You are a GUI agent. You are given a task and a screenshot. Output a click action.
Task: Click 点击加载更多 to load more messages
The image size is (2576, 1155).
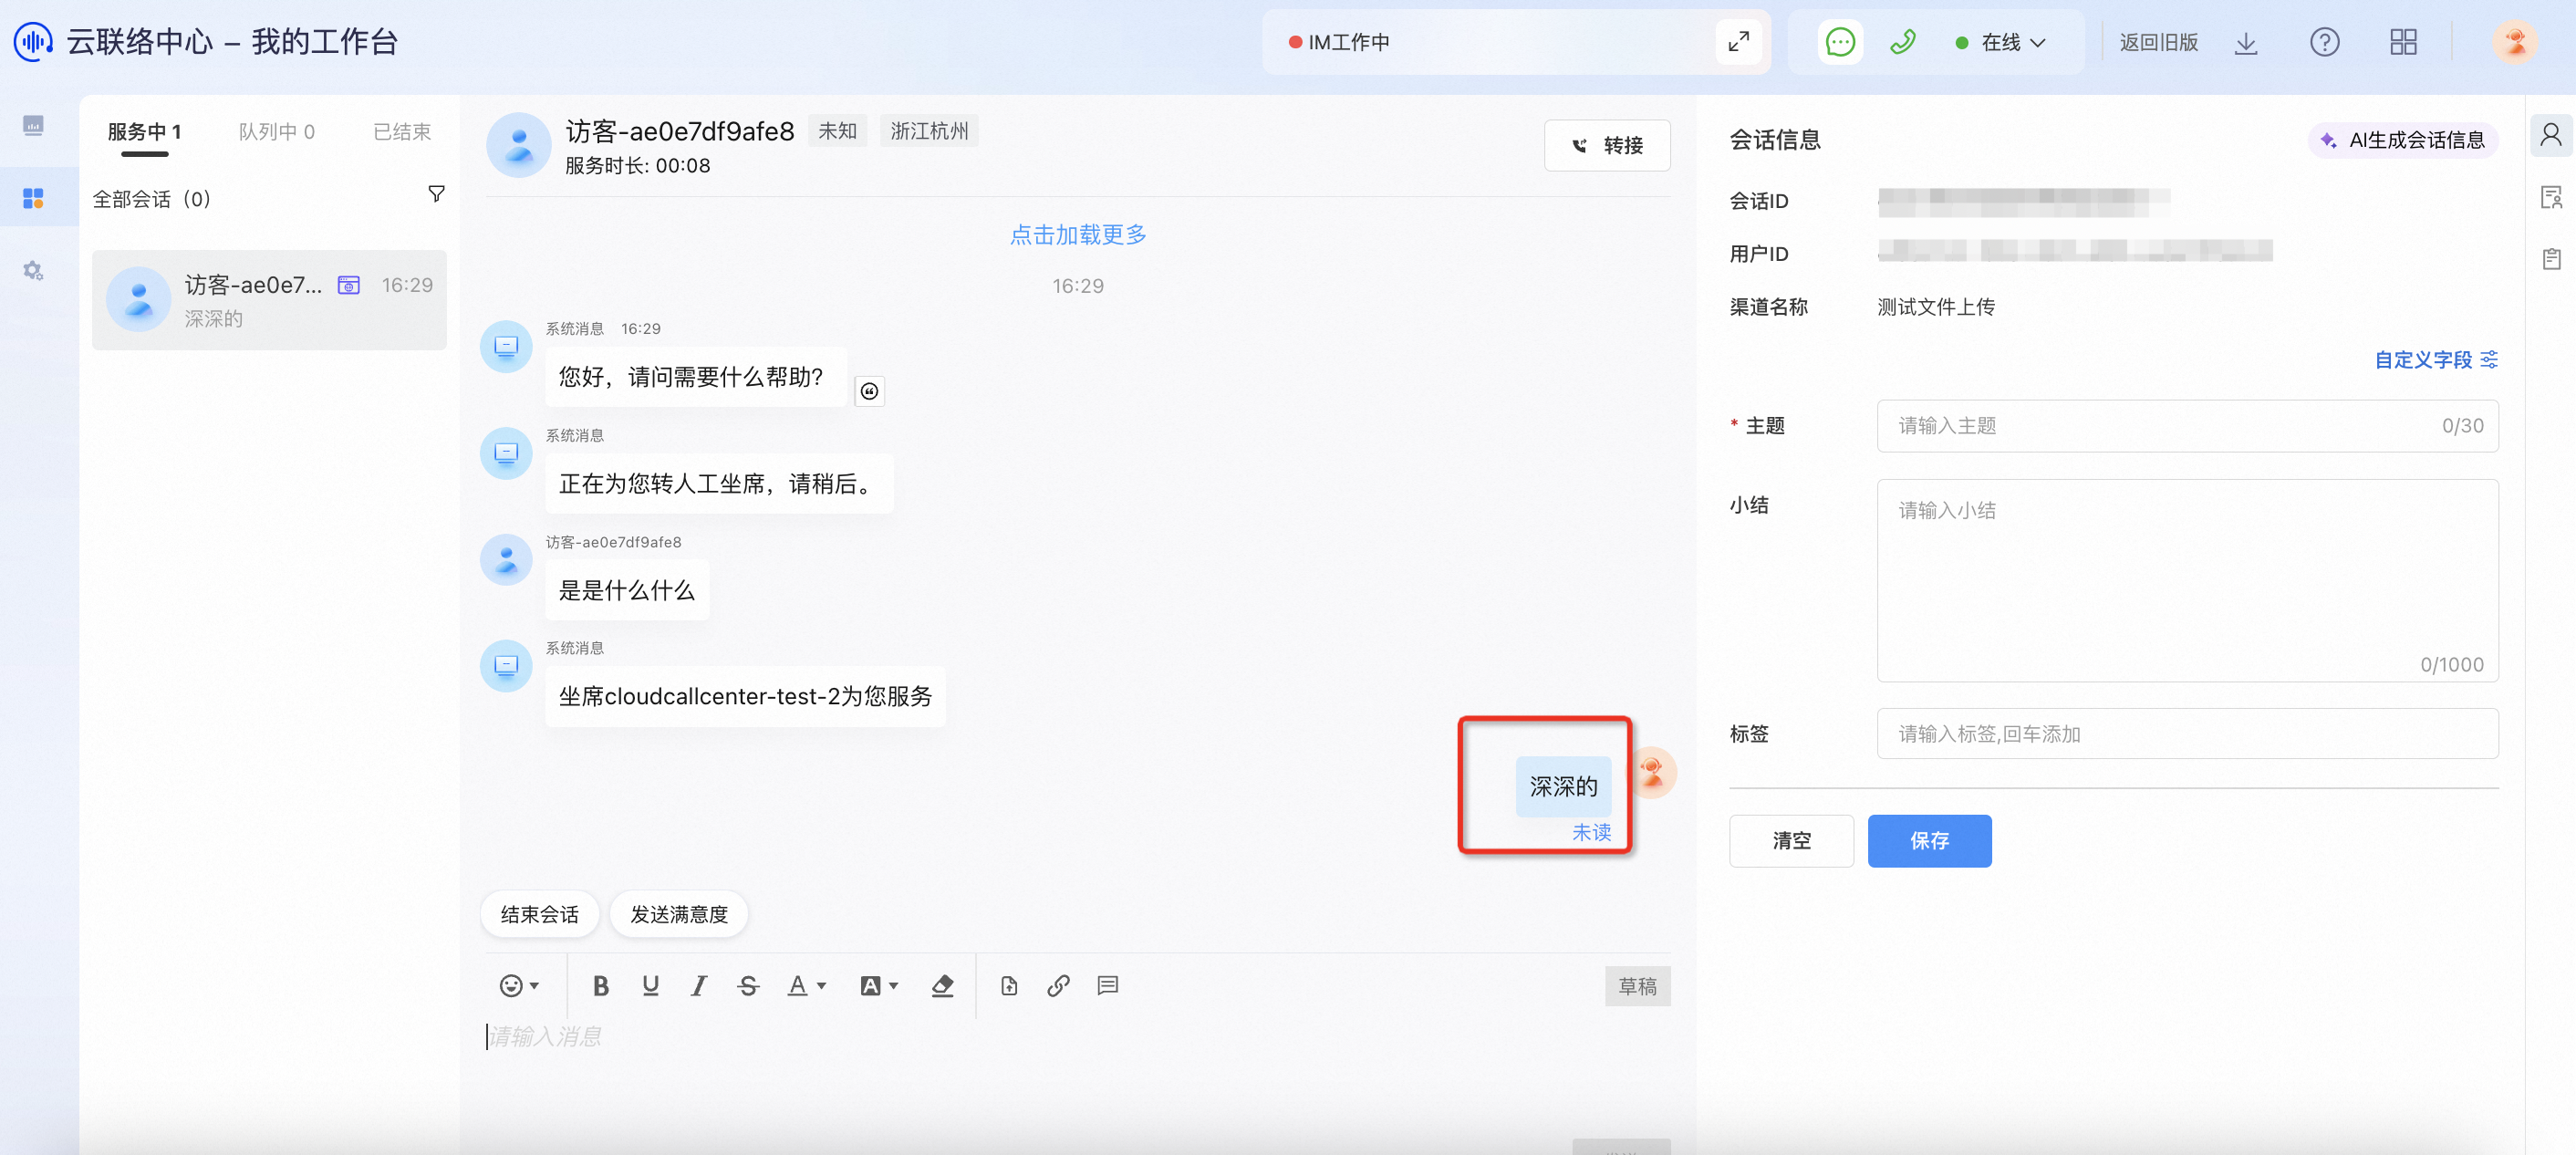pyautogui.click(x=1077, y=234)
